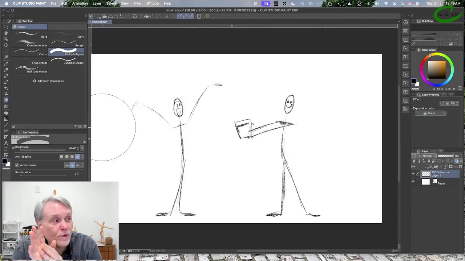Toggle the Vector eraser checkbox
The image size is (465, 261).
(x=17, y=165)
